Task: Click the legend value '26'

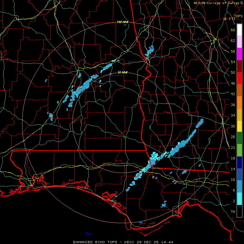Action: (x=233, y=137)
